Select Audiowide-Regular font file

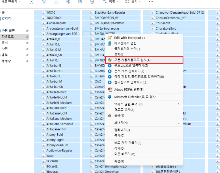pos(57,151)
